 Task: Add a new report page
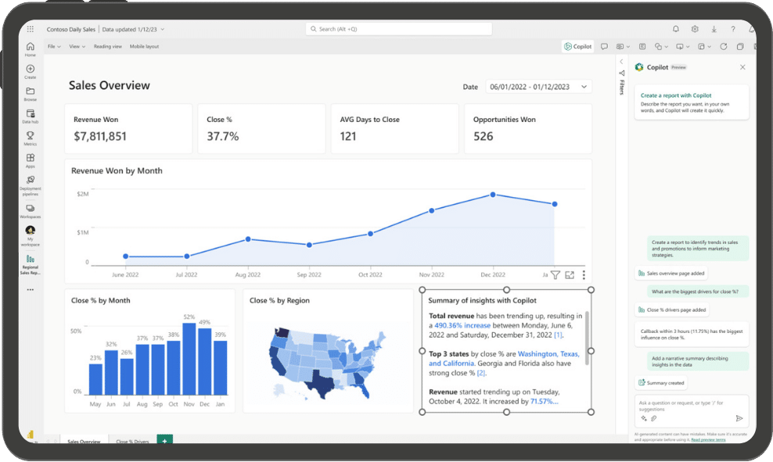[x=164, y=439]
